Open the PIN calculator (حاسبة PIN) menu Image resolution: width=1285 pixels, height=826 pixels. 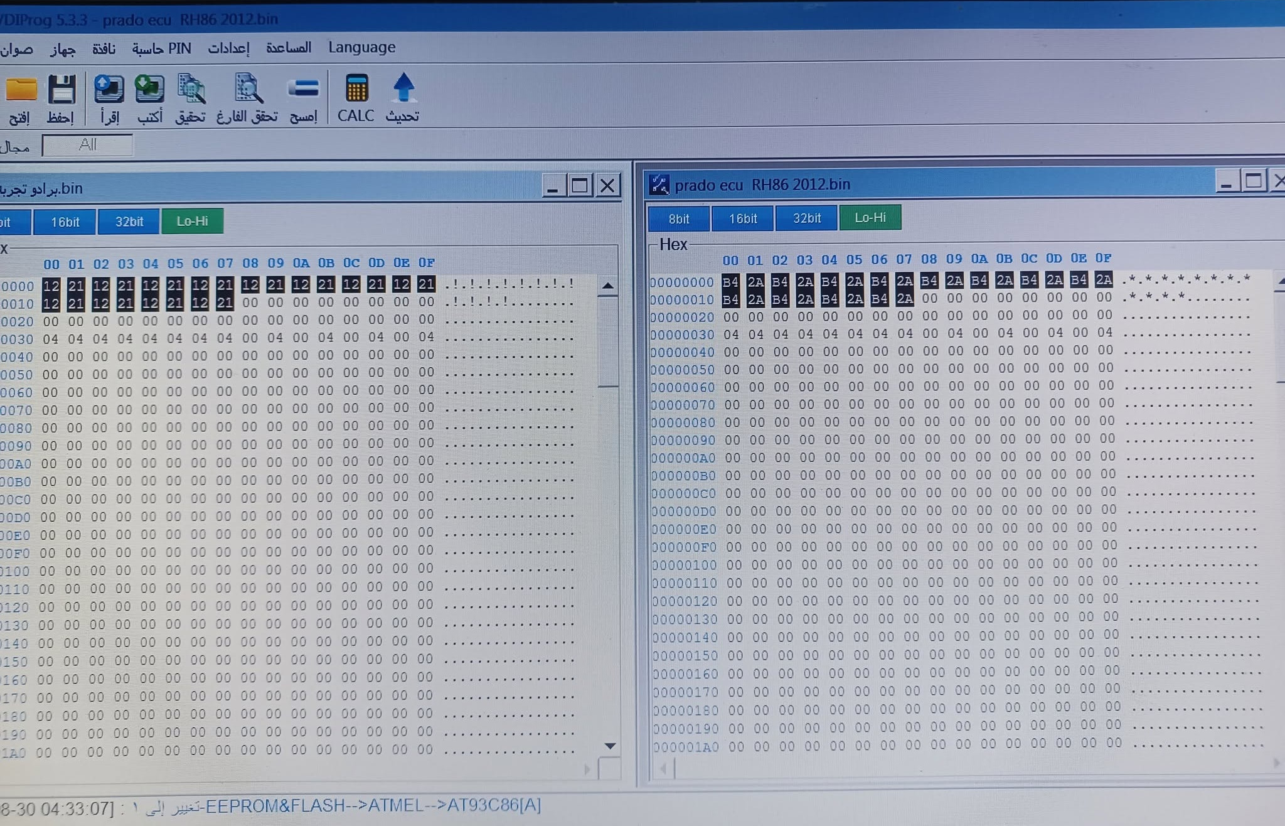tap(161, 48)
